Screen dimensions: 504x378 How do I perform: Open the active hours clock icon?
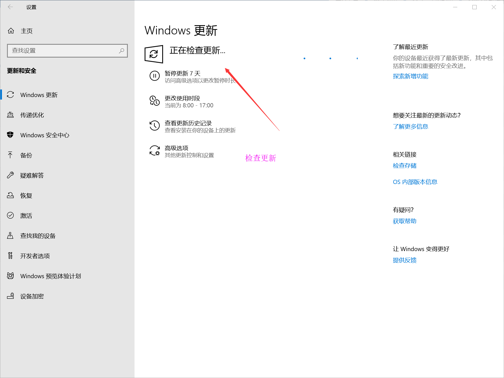tap(154, 101)
